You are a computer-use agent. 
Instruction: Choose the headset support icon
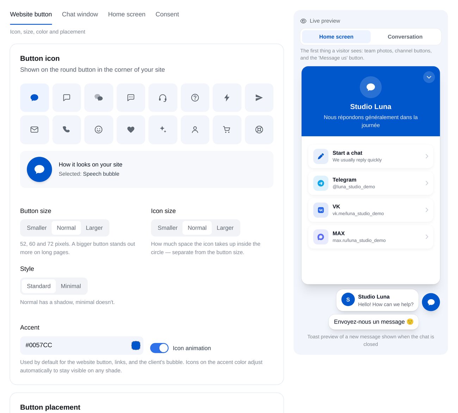163,98
